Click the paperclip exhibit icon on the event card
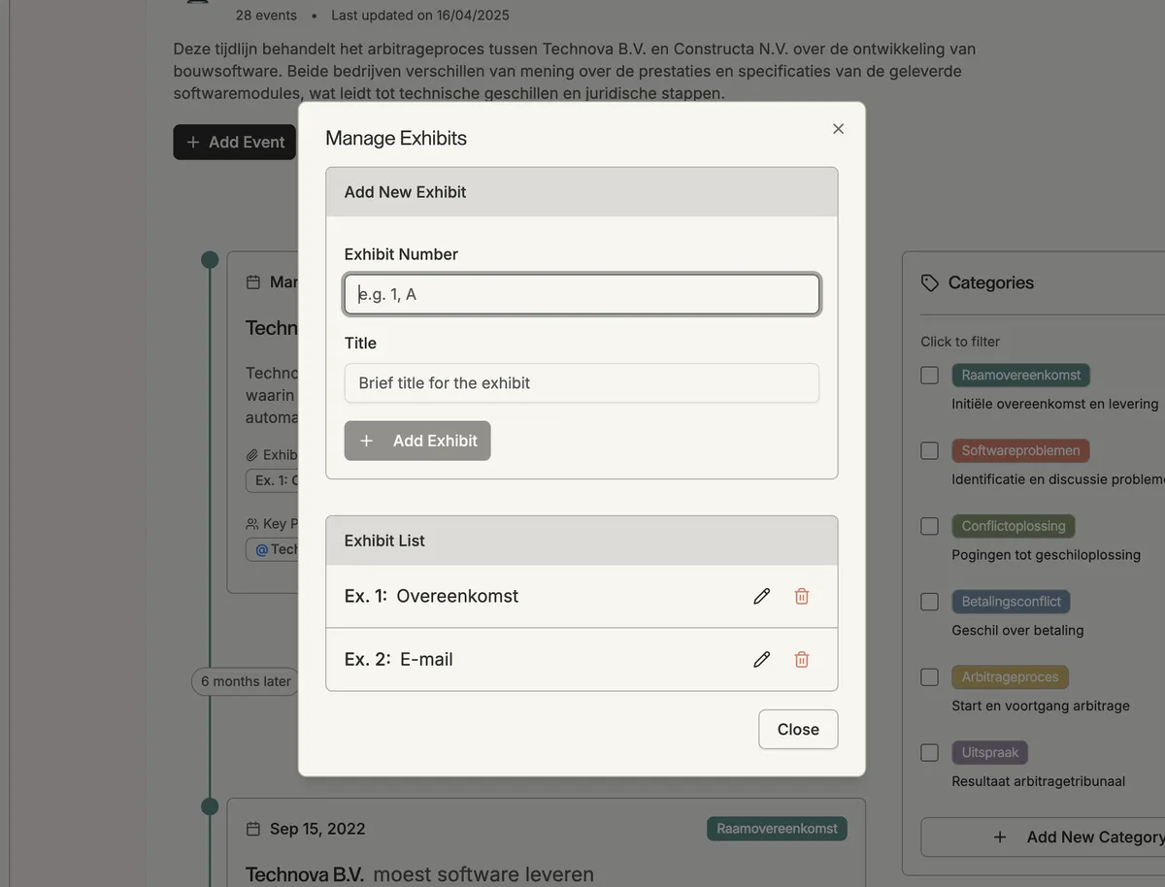 [x=251, y=454]
